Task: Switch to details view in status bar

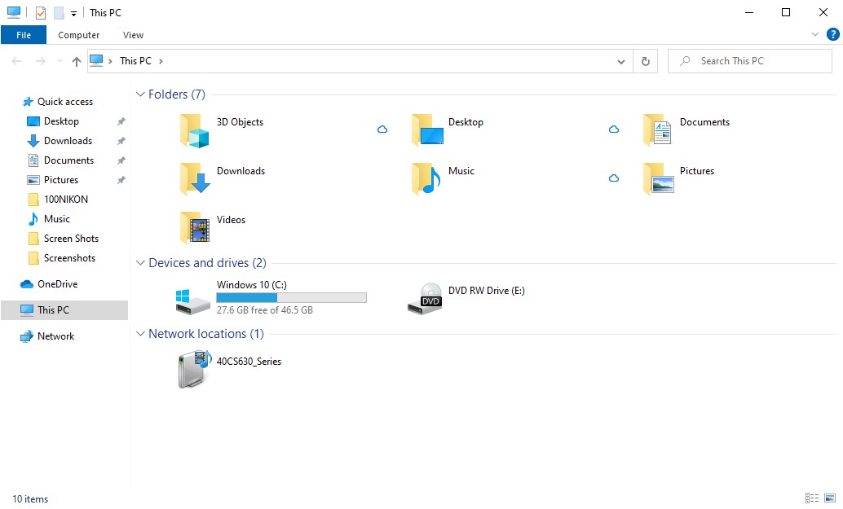Action: (812, 498)
